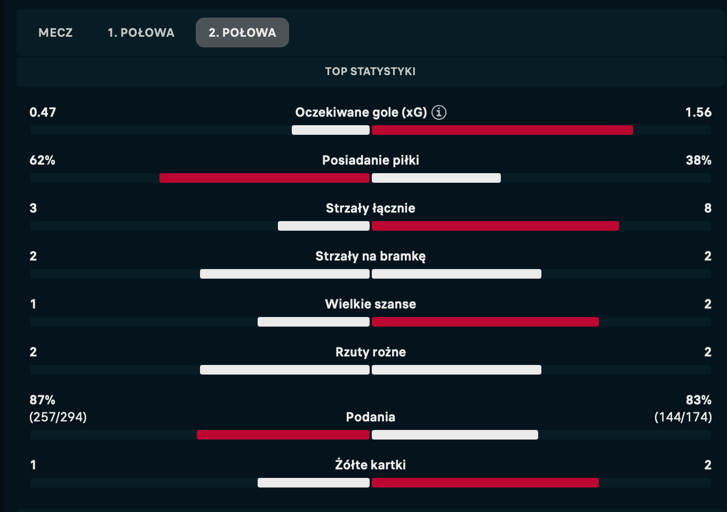Click the xG info icon
Image resolution: width=727 pixels, height=512 pixels.
pyautogui.click(x=439, y=112)
